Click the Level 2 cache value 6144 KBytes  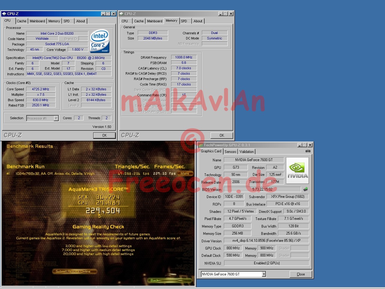tap(96, 100)
